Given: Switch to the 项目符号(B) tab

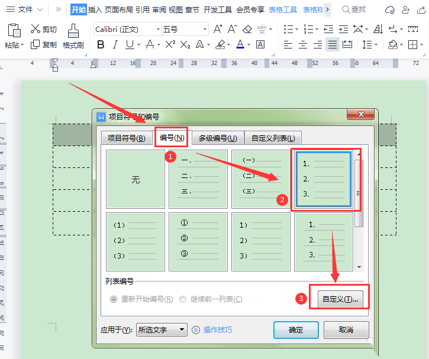Looking at the screenshot, I should click(127, 138).
